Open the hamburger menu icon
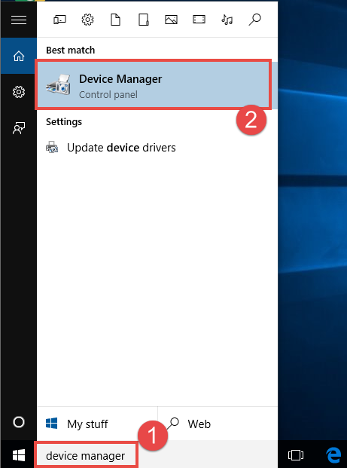Screen dimensions: 347x468 coord(19,20)
